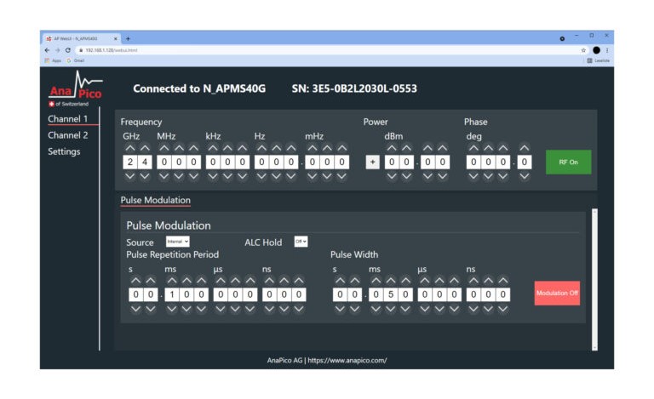Close the AP WebUI browser tab
654x399 pixels.
(116, 39)
